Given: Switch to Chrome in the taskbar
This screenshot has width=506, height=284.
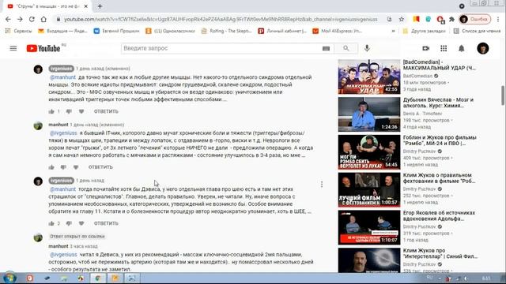Looking at the screenshot, I should [97, 278].
